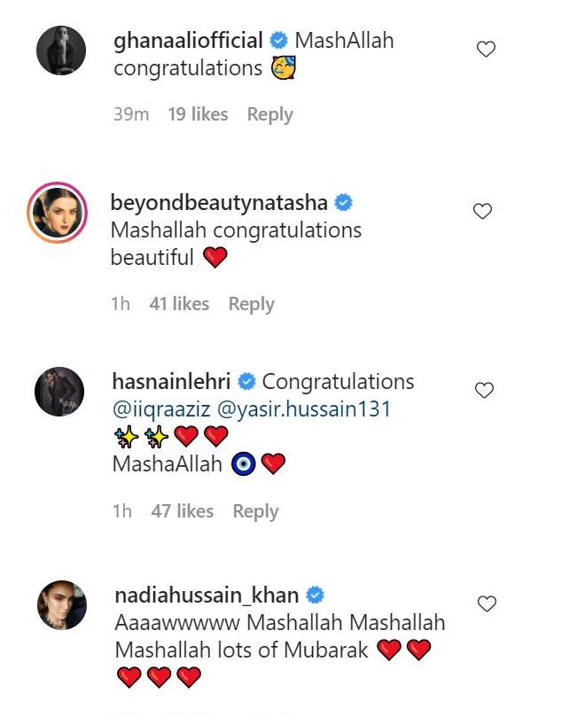The image size is (577, 716).
Task: Like beyondbeautynatasha's comment with the heart icon
Action: point(482,211)
